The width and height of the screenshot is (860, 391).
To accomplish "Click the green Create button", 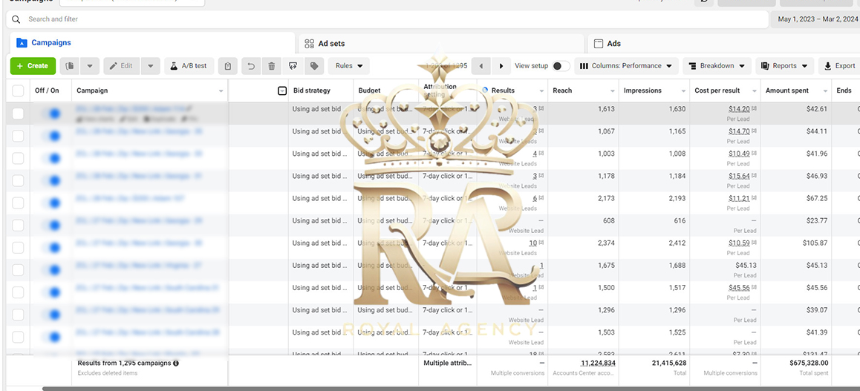I will pos(33,66).
